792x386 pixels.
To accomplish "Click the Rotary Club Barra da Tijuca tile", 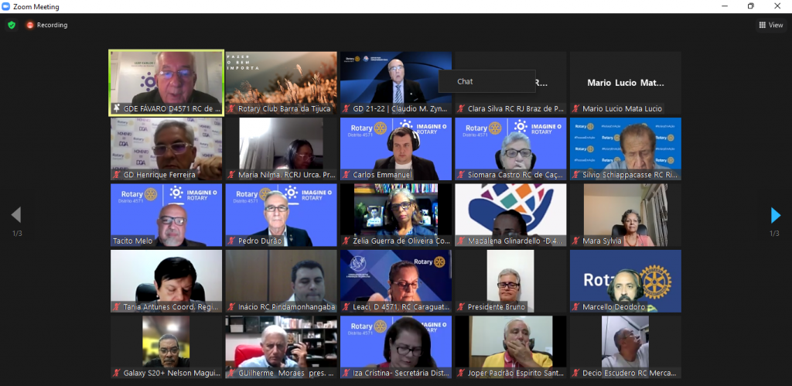I will point(281,79).
